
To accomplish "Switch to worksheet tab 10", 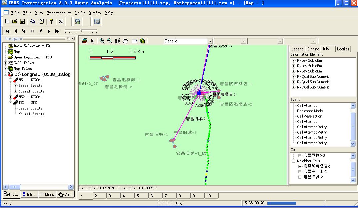I will coord(211,196).
